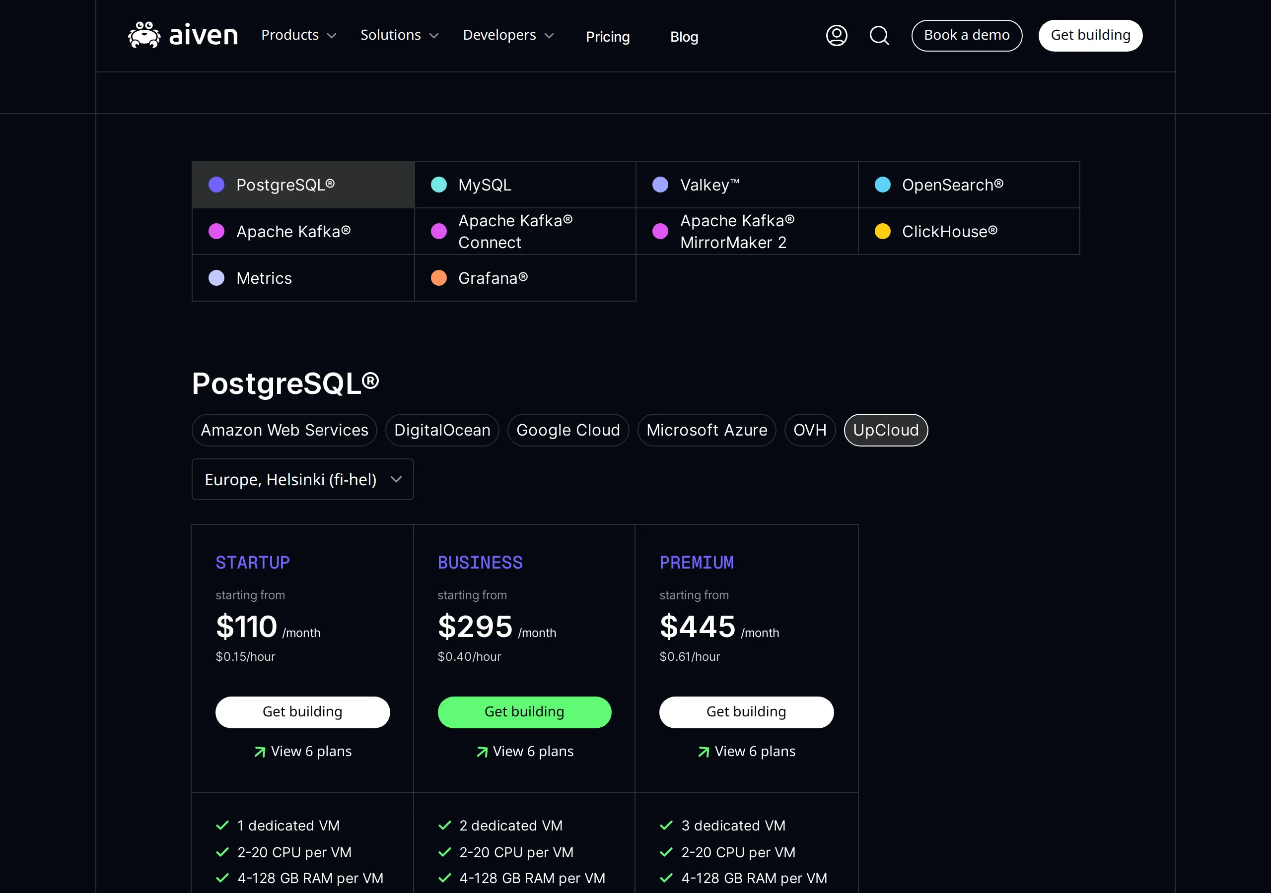
Task: Open View 6 plans under Business
Action: [x=525, y=751]
